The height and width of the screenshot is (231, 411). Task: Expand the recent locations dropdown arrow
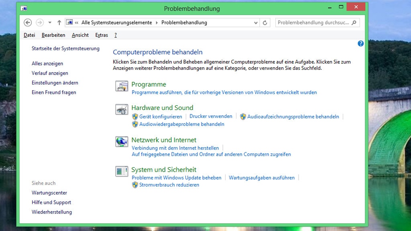(50, 23)
